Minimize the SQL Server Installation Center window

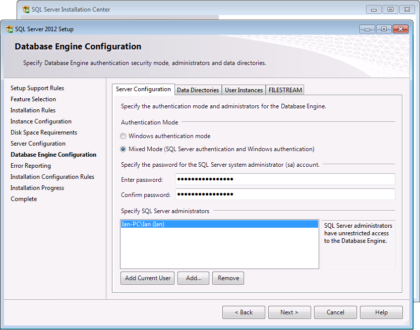374,10
